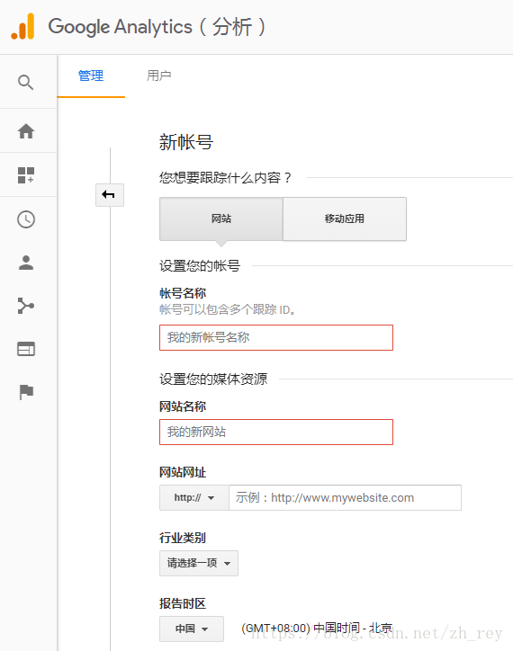Go to Home via house icon
513x651 pixels.
click(26, 131)
